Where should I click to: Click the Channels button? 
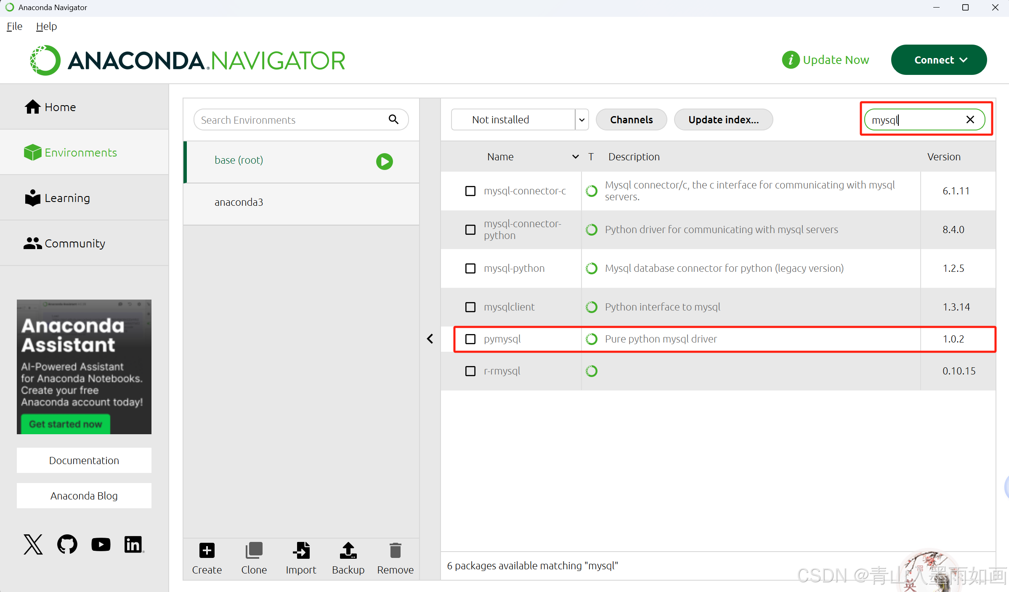click(631, 120)
